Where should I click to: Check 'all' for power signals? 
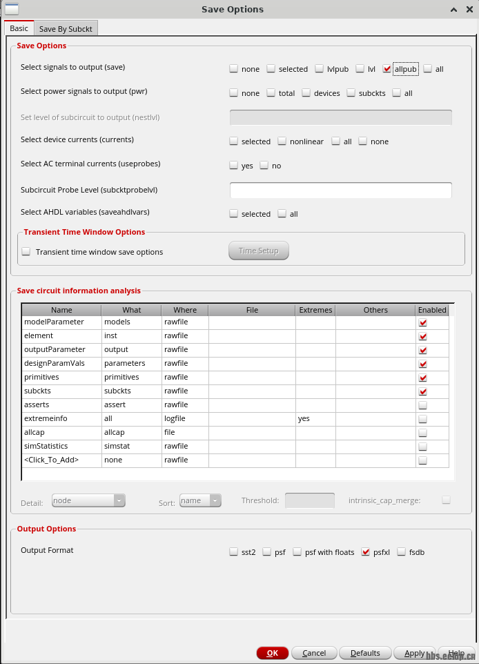pos(396,92)
